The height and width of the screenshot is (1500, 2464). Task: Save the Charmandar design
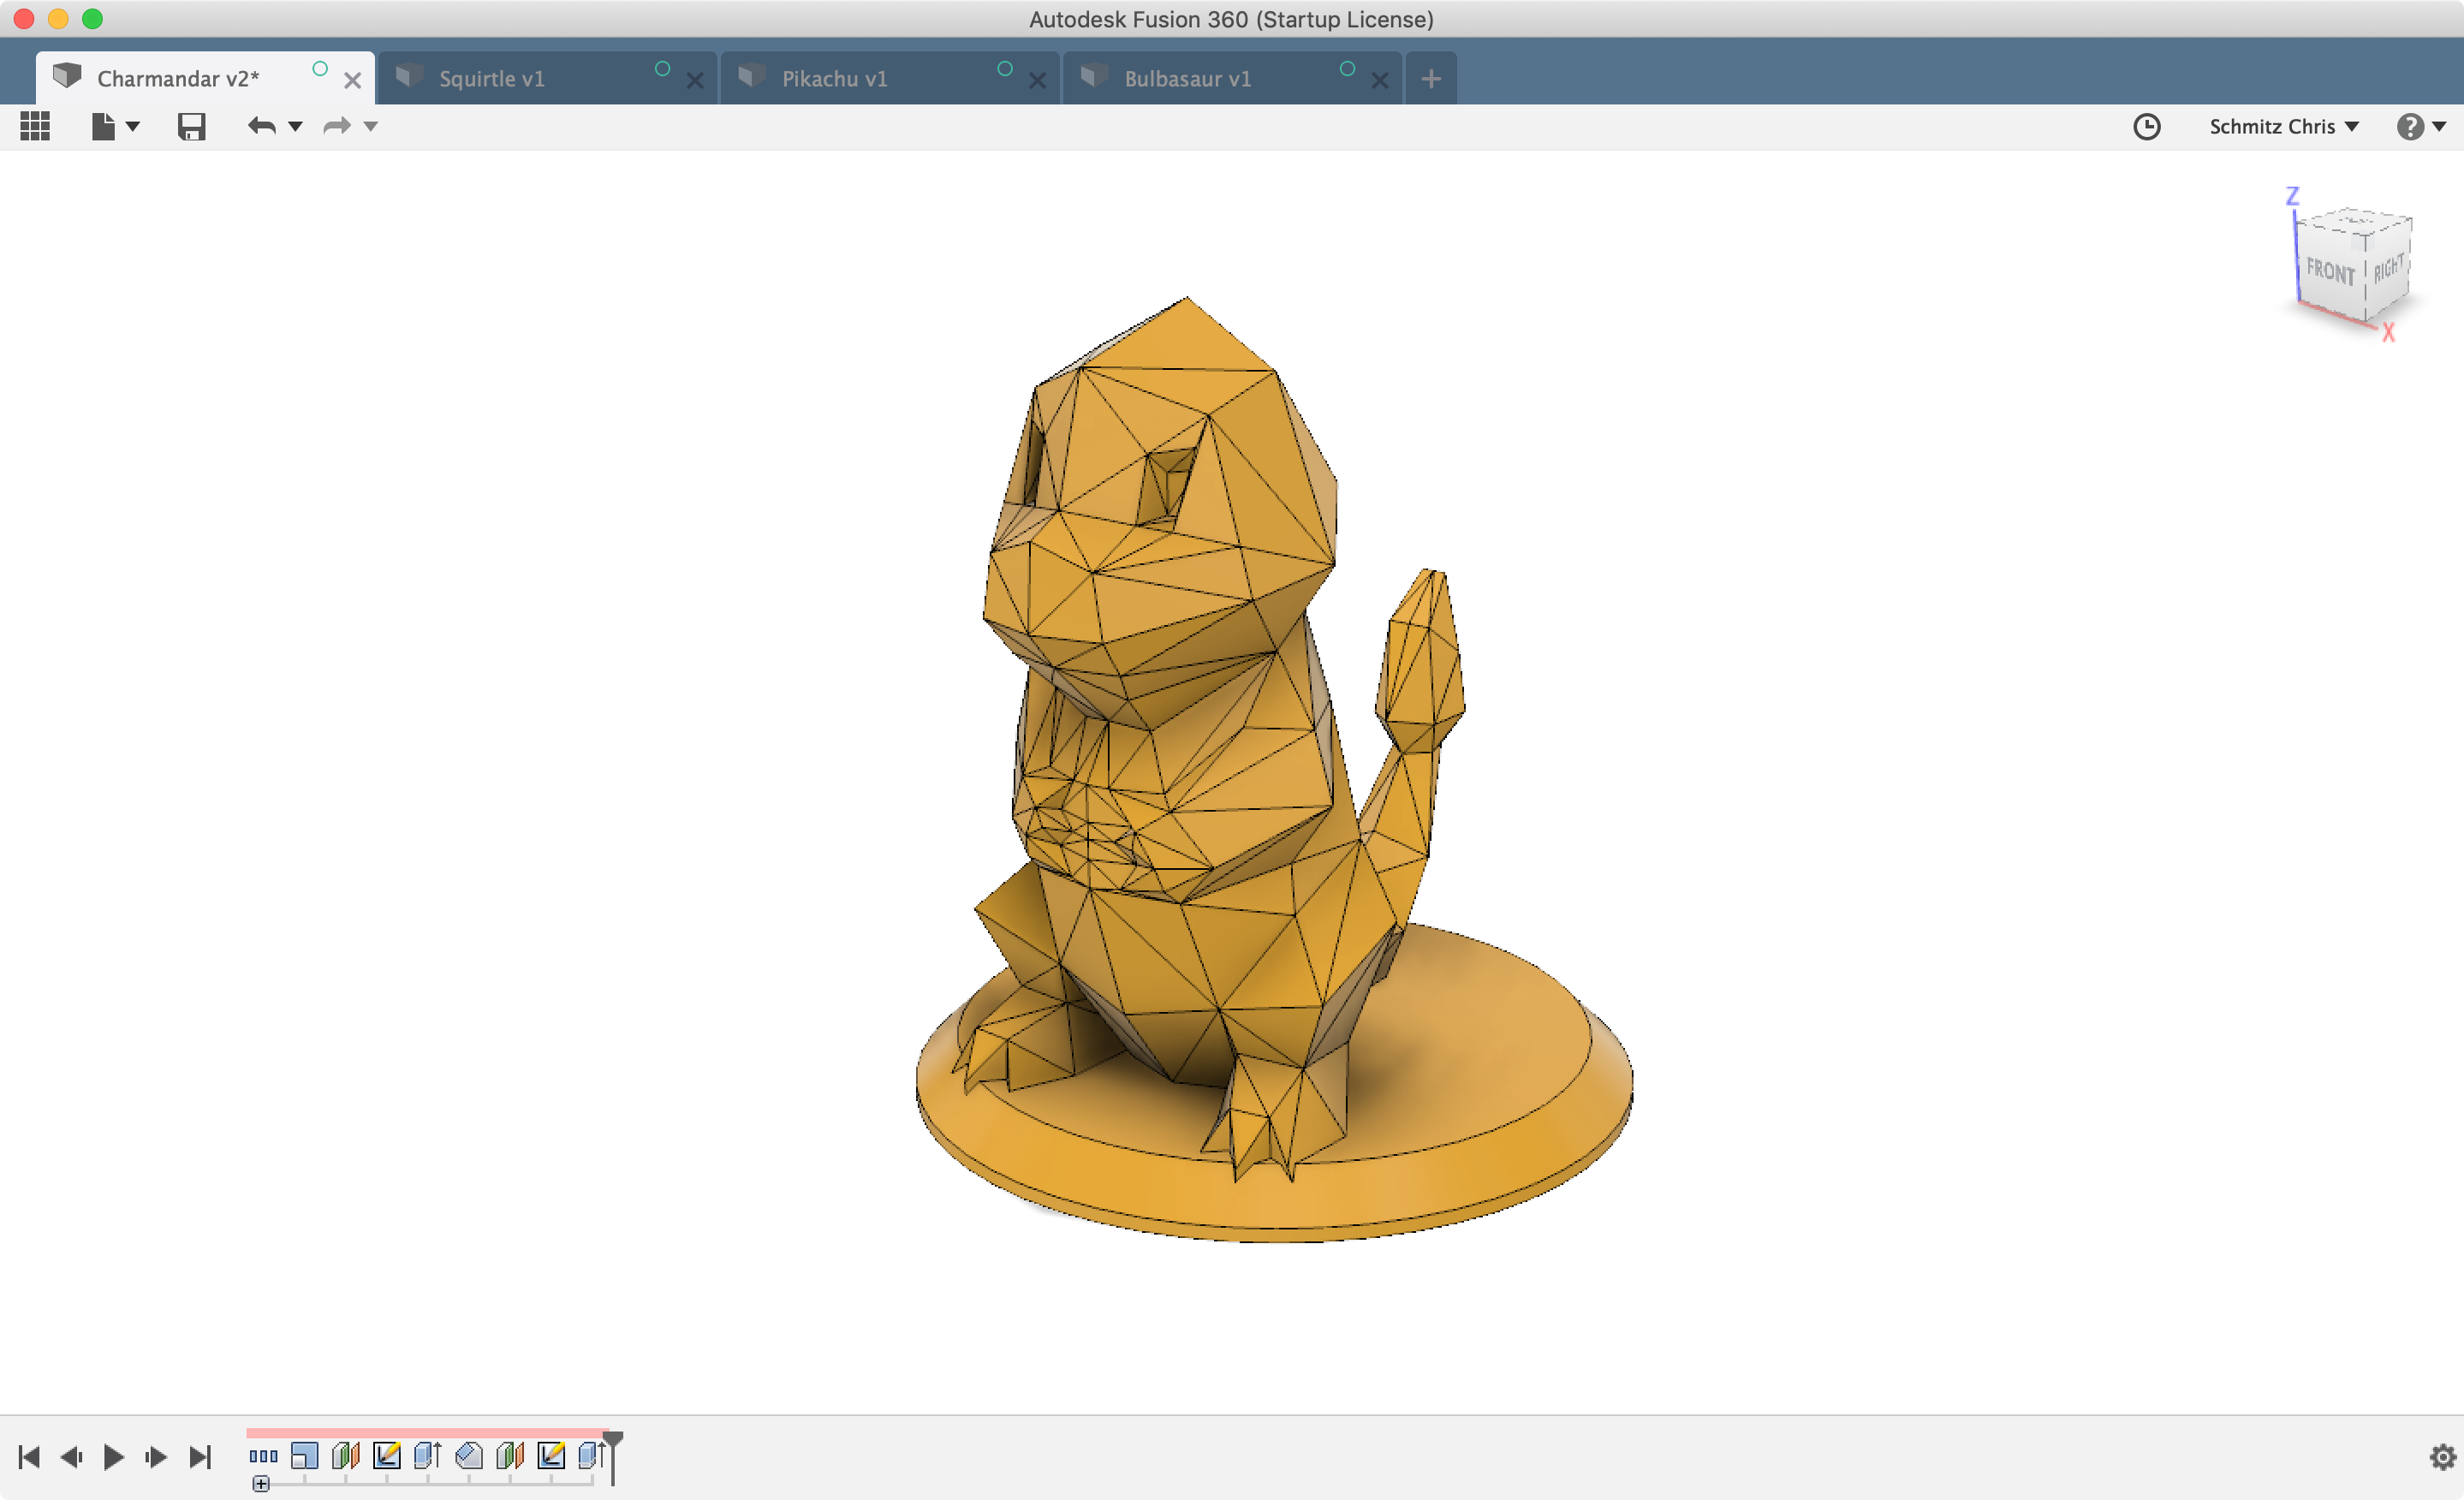click(191, 126)
